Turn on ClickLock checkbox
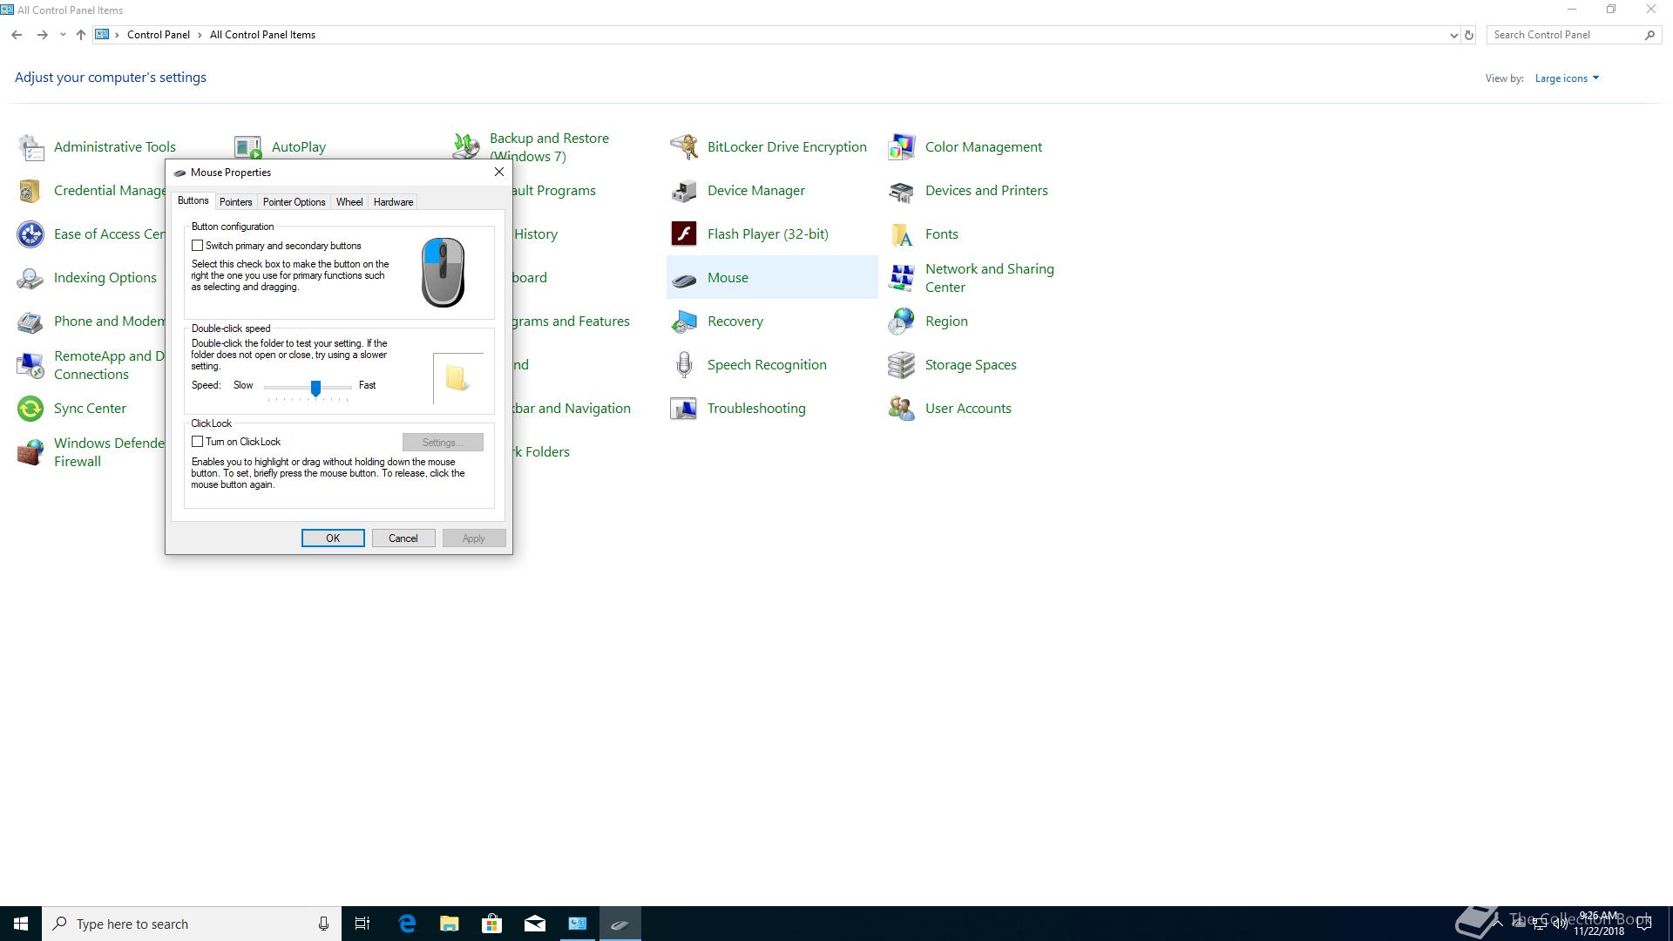The image size is (1673, 941). click(x=198, y=442)
